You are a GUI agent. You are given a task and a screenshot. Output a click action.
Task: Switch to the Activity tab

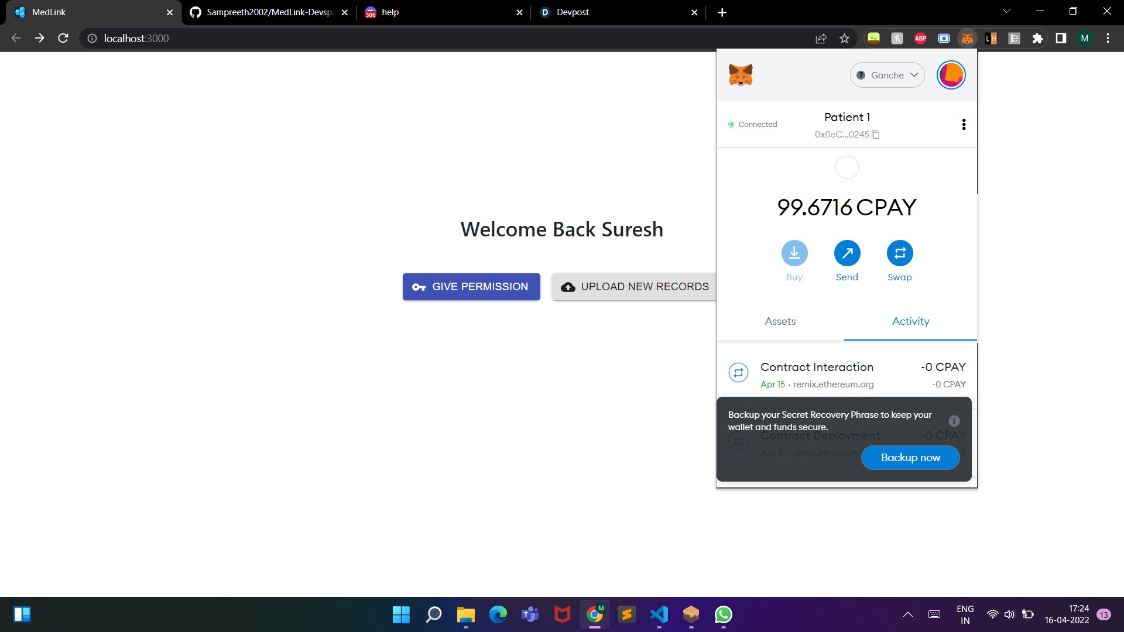(910, 321)
